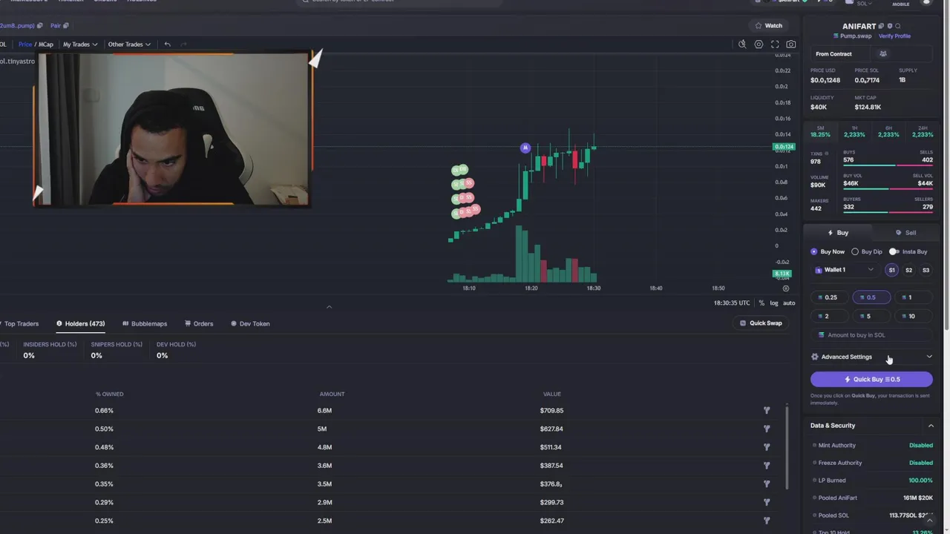Click chart time axis settings icon

(786, 289)
